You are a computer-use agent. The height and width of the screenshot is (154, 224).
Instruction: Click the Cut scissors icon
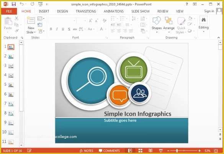(16, 18)
